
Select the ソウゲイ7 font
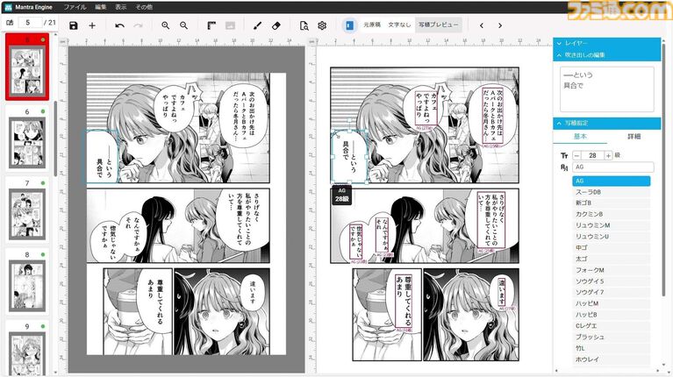pos(611,292)
